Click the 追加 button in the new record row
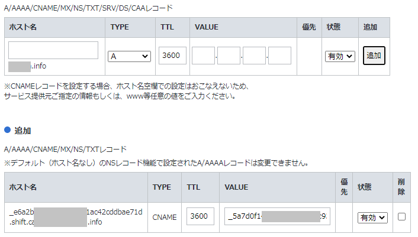 [374, 56]
